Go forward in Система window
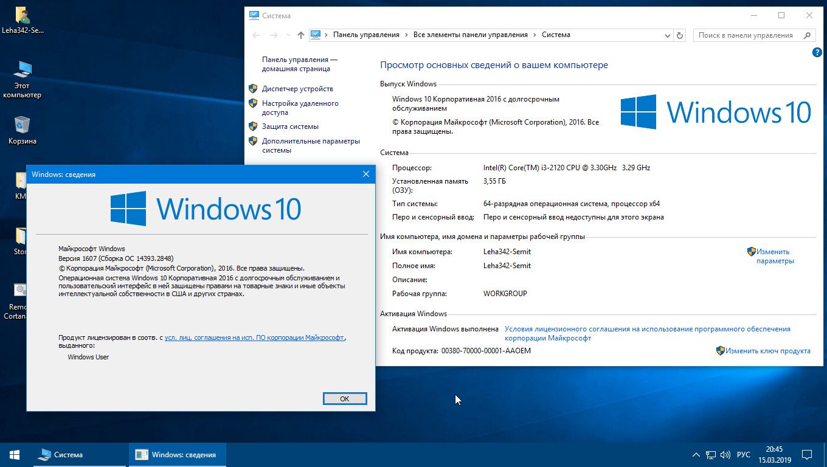 (x=274, y=35)
